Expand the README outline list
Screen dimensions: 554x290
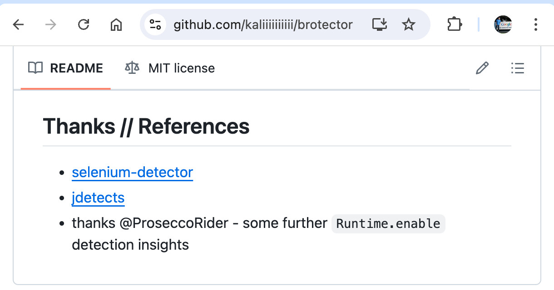click(x=518, y=68)
